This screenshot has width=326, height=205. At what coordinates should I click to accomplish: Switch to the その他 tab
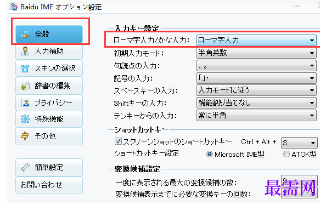click(x=49, y=136)
